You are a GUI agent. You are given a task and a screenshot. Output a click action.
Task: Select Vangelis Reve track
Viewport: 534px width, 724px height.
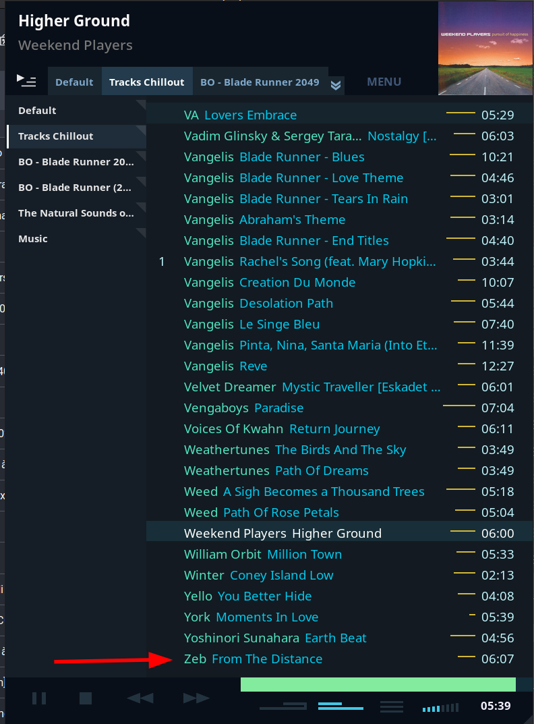(x=339, y=366)
